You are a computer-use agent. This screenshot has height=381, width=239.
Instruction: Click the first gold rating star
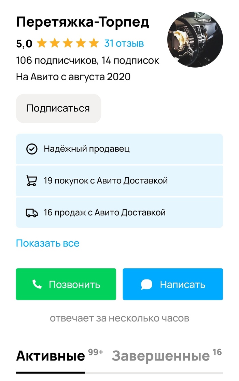pyautogui.click(x=42, y=43)
